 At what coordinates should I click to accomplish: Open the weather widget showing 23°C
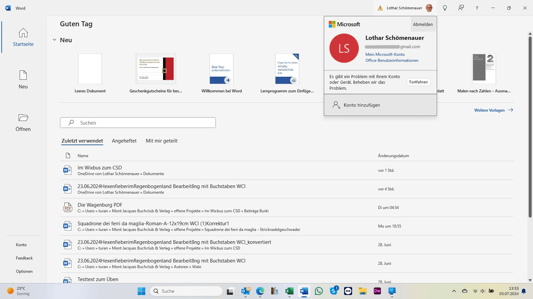[x=19, y=291]
